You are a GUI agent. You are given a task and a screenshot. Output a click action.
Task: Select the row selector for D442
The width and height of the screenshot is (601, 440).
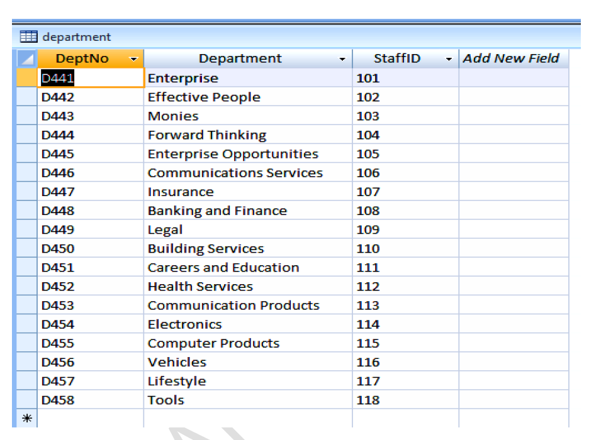tap(26, 97)
